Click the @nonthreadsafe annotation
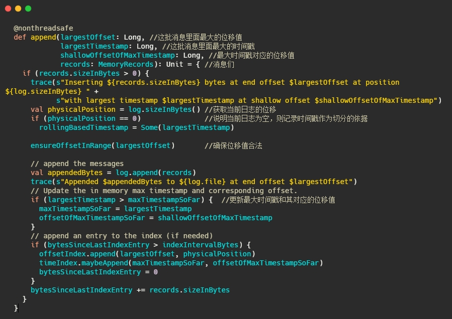 click(x=43, y=28)
